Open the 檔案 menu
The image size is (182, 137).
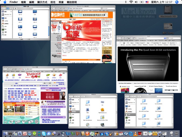coord(23,2)
